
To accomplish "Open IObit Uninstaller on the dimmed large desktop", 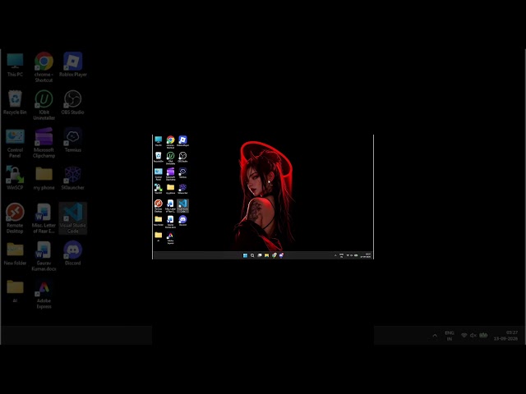I will point(44,105).
